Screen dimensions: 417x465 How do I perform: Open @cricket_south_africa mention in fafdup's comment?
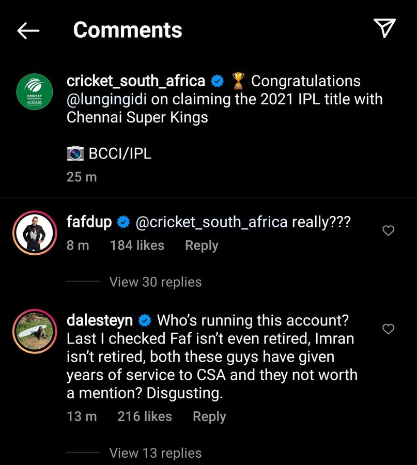(x=211, y=222)
